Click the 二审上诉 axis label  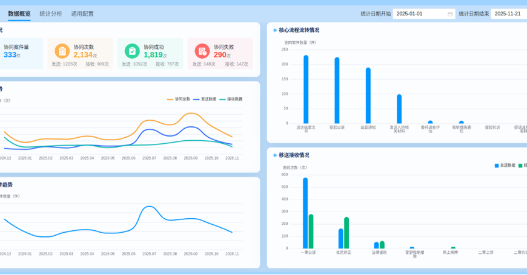(486, 253)
